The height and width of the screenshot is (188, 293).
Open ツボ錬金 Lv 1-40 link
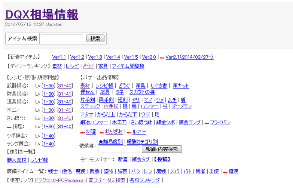tap(49, 136)
